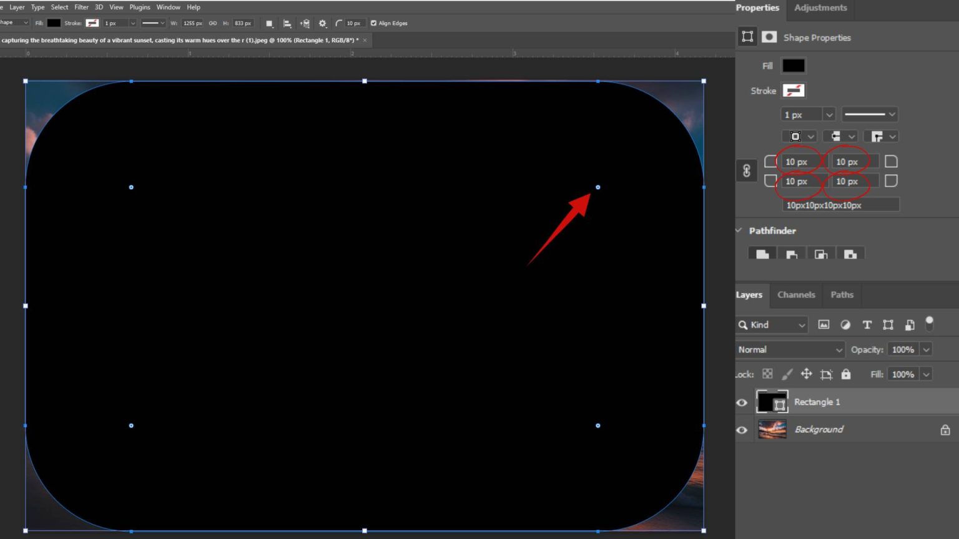Switch to the Paths tab
This screenshot has height=539, width=959.
(842, 294)
